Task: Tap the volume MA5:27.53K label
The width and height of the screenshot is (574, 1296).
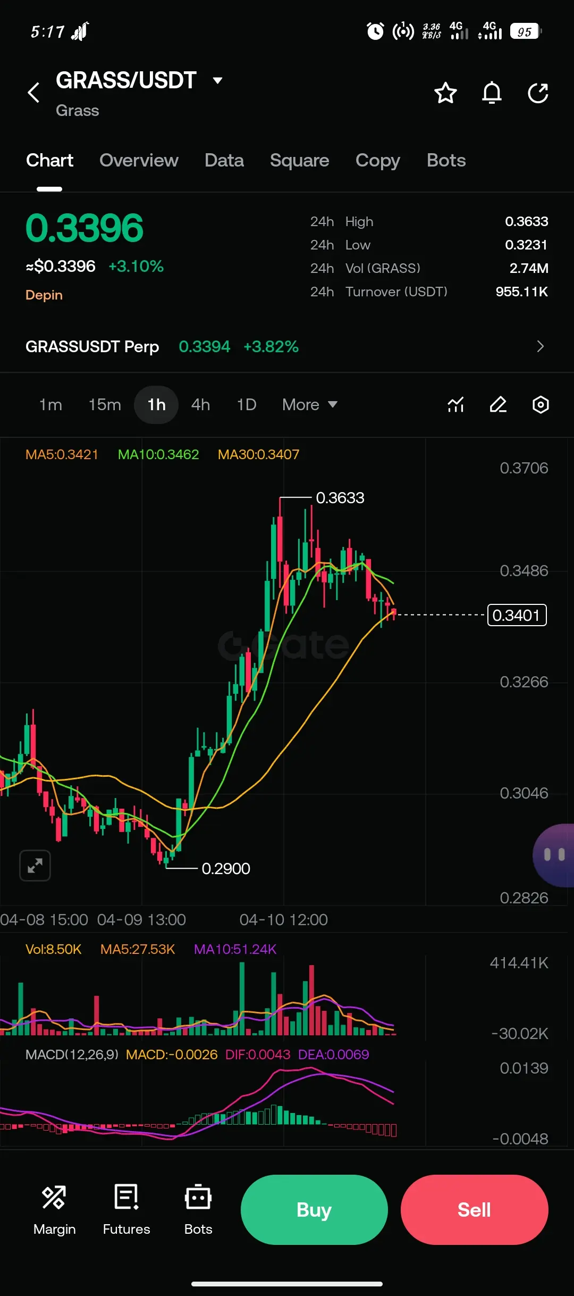Action: click(138, 949)
